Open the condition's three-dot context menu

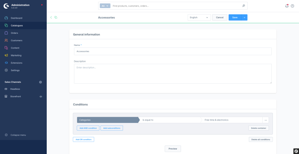click(x=266, y=120)
